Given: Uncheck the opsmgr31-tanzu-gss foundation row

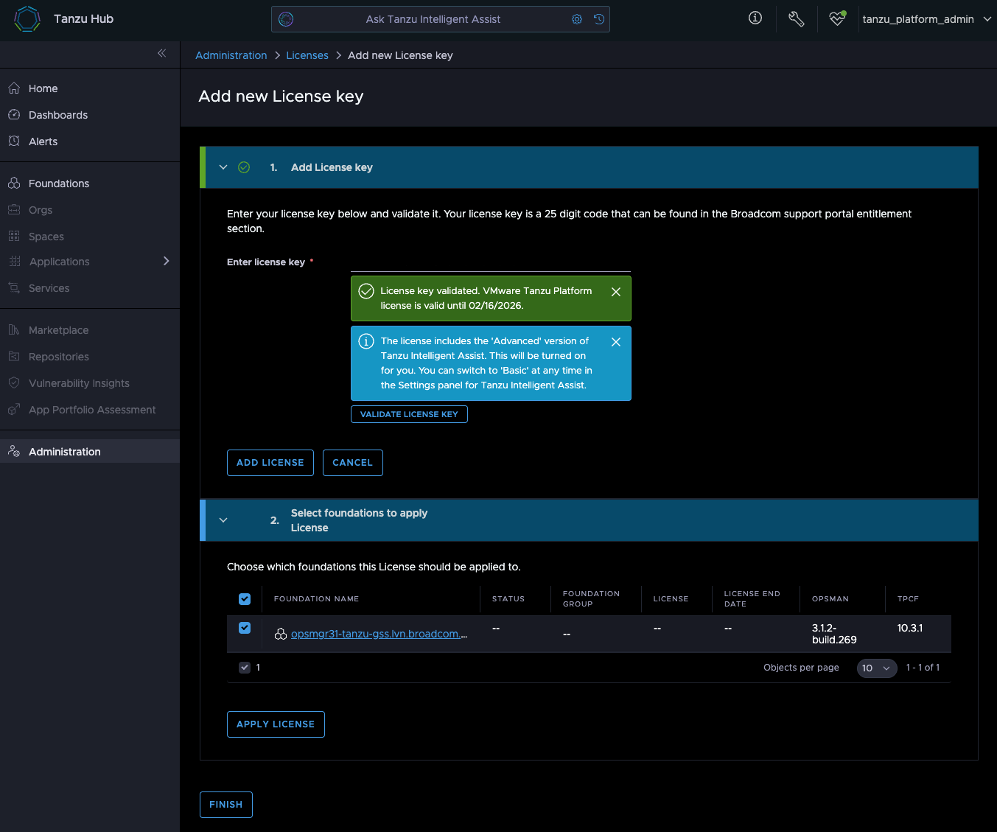Looking at the screenshot, I should point(245,628).
